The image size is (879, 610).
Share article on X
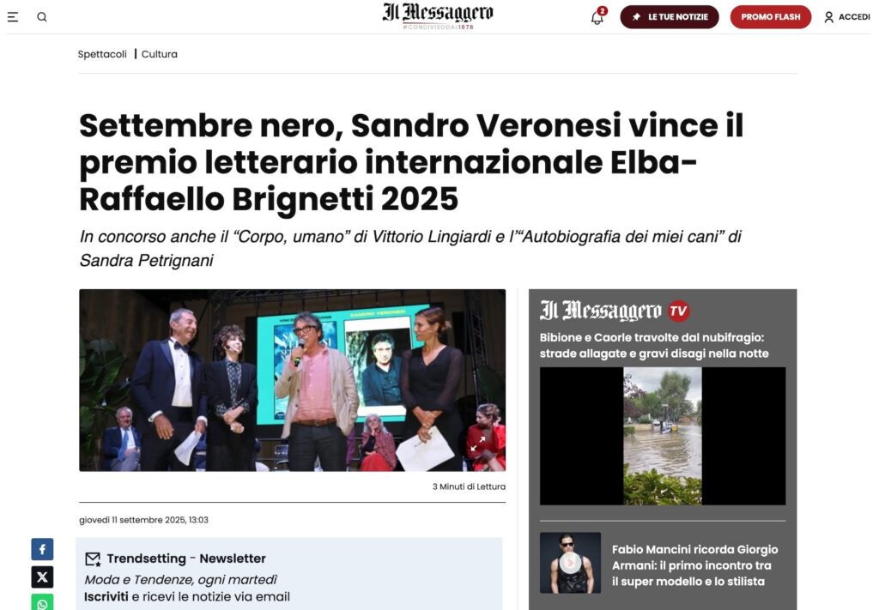click(x=42, y=577)
